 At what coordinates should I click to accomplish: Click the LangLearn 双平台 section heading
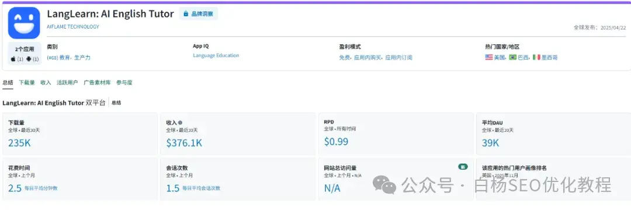click(x=54, y=103)
